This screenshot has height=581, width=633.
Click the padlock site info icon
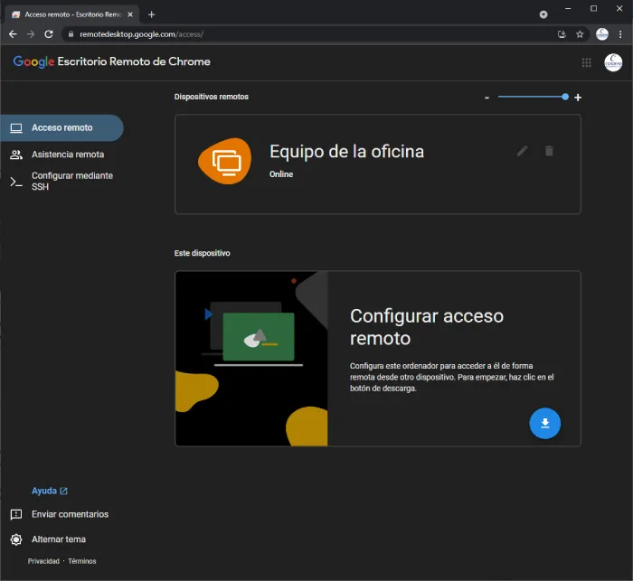71,34
